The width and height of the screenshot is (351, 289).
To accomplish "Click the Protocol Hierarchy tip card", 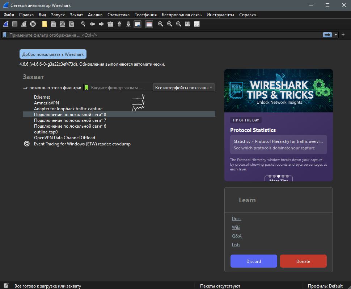I will pos(279,144).
